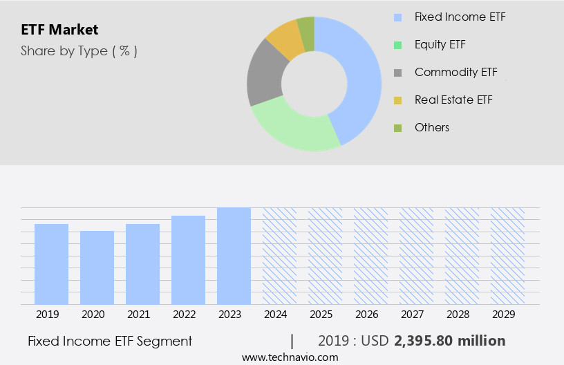The image size is (564, 365).
Task: Click the hatched 2024 forecast bar
Action: (x=279, y=256)
